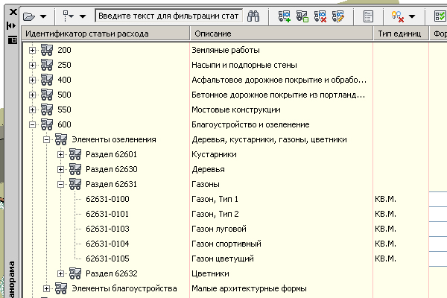Click description Газон луговой
Viewport: 447px width, 298px height.
click(x=219, y=229)
